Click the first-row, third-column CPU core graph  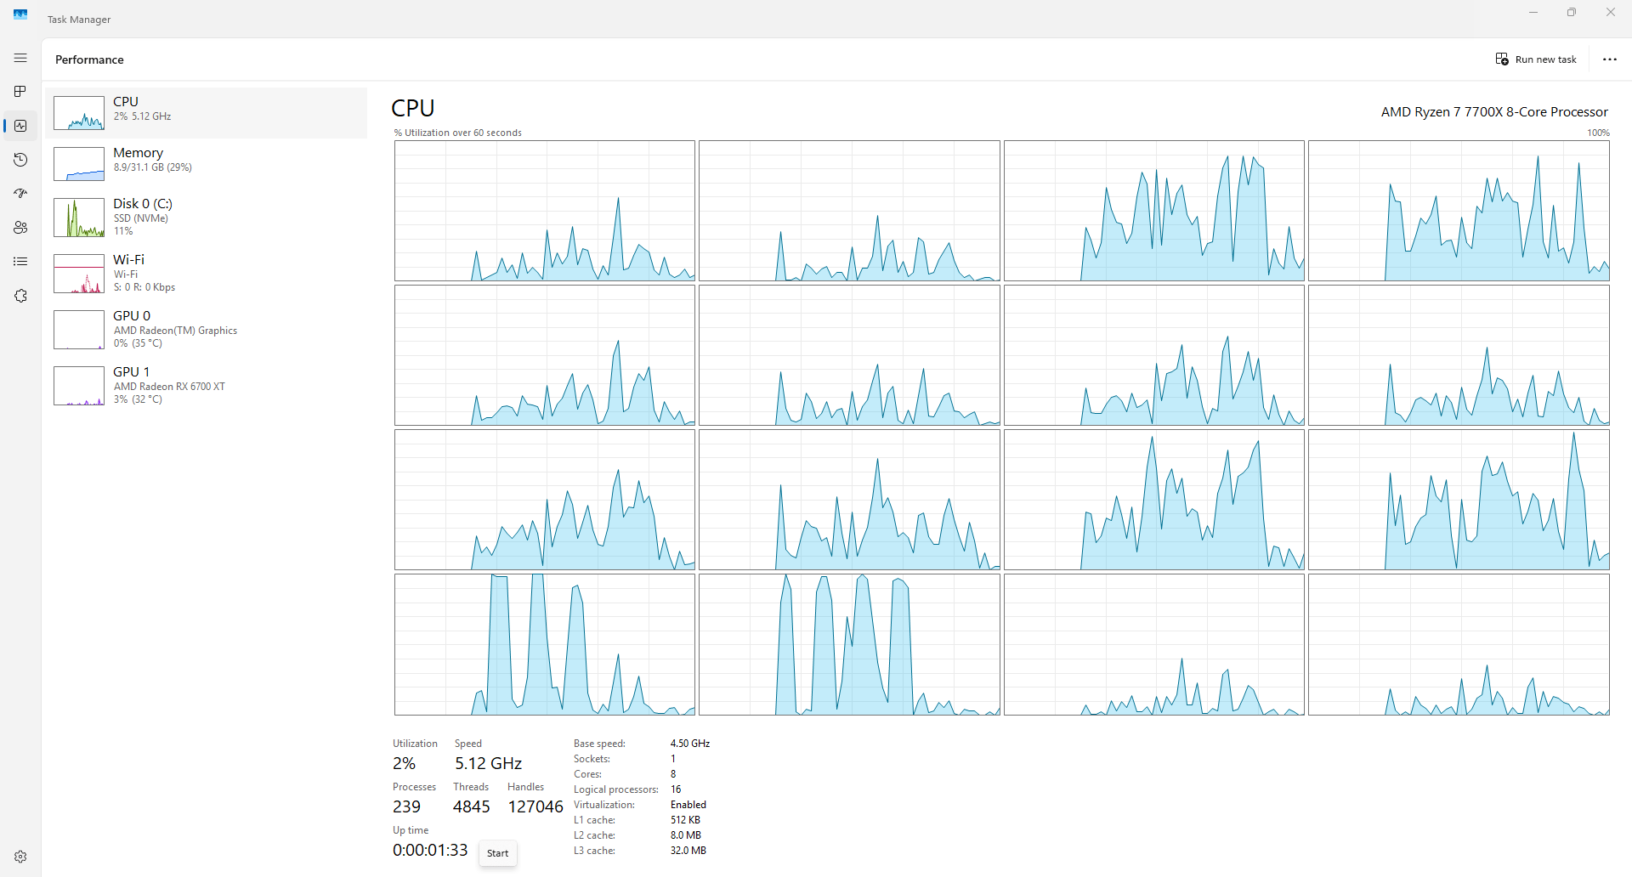click(1154, 211)
